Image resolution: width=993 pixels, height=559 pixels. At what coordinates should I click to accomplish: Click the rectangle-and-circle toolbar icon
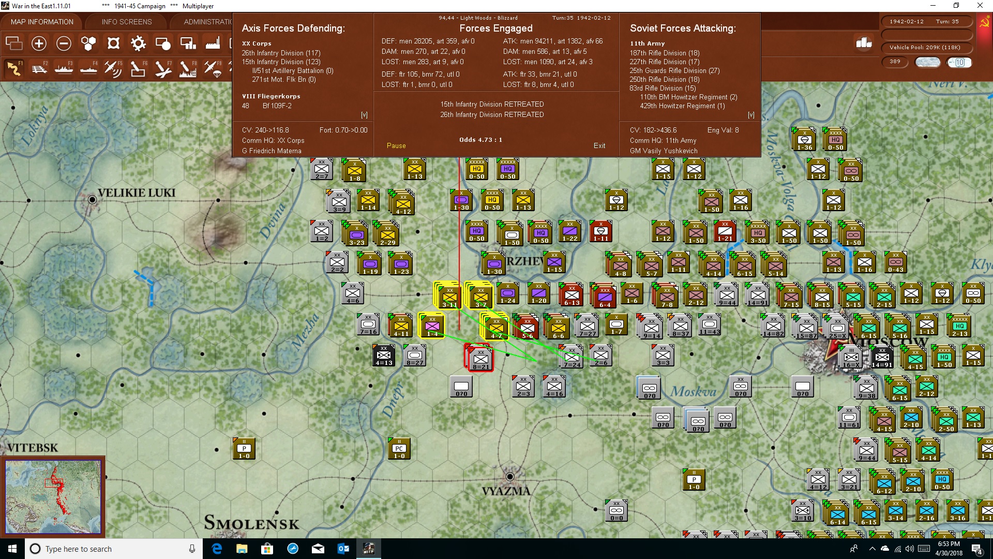[163, 43]
